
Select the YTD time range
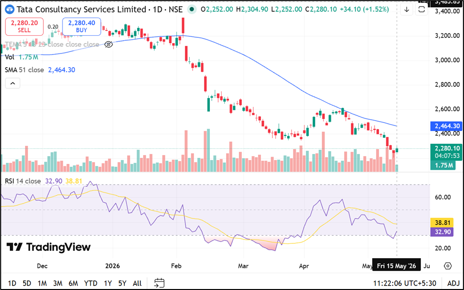click(x=90, y=283)
